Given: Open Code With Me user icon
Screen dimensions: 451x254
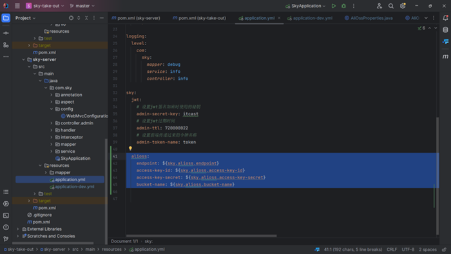Looking at the screenshot, I should (x=379, y=6).
